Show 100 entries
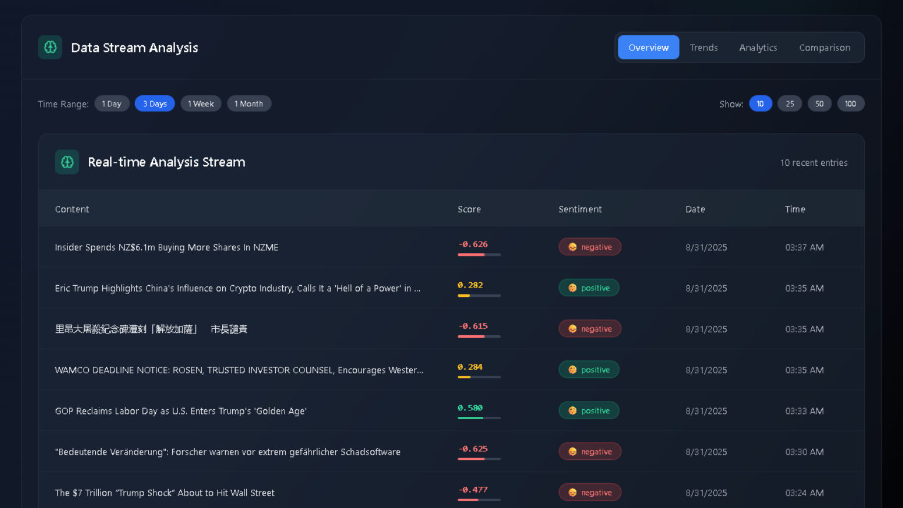 851,103
